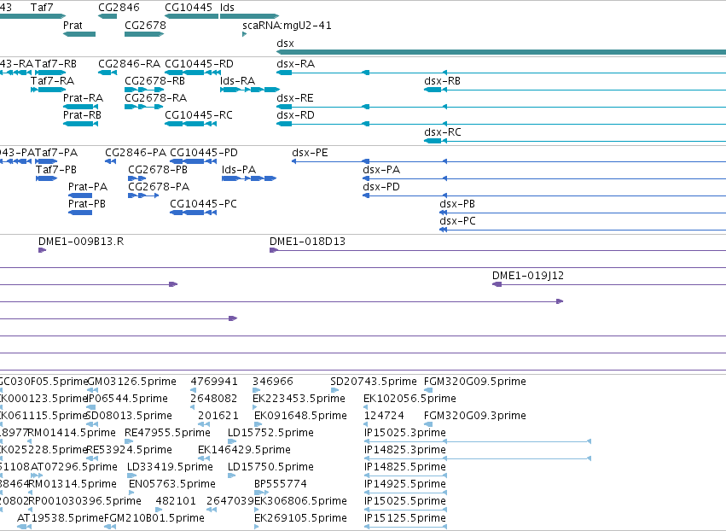The height and width of the screenshot is (531, 726).
Task: Click EST IP15025.5prime
Action: pos(404,502)
